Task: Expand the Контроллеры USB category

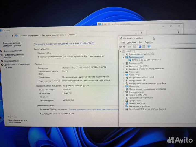Action: tap(124, 81)
